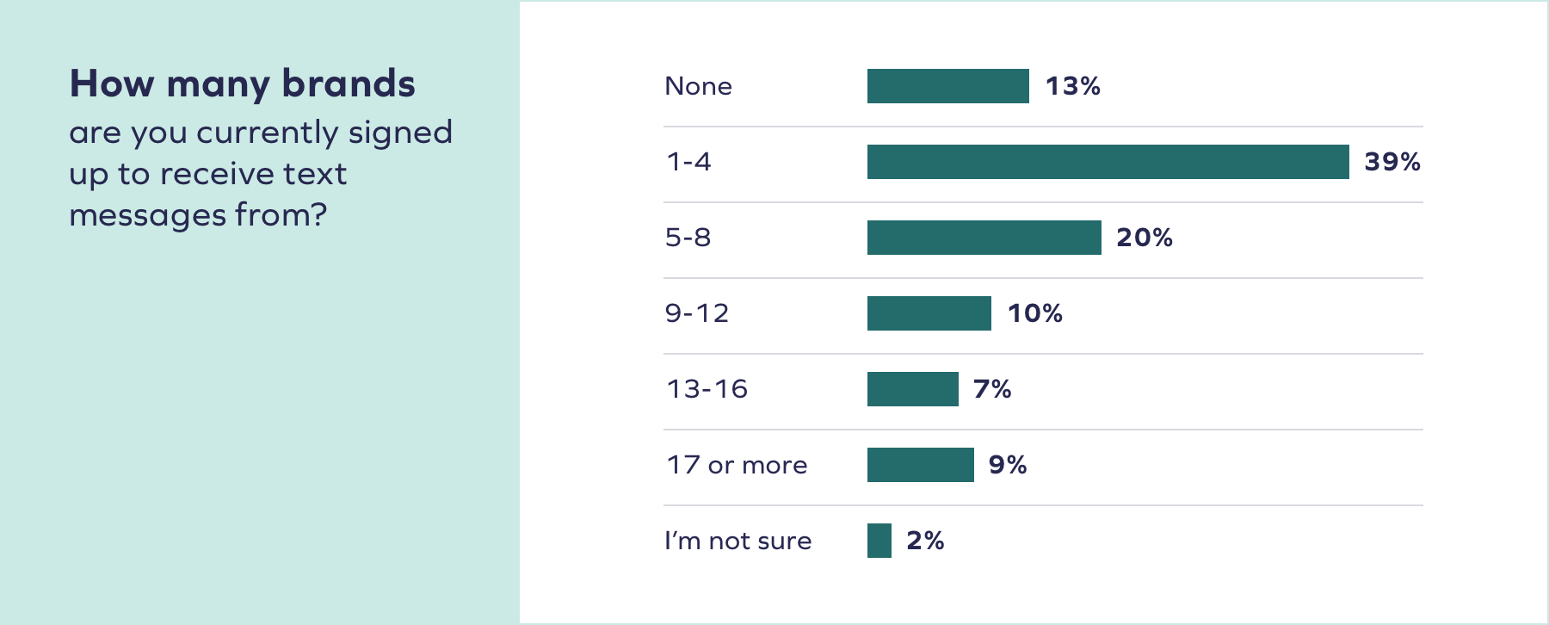
Task: Click the bar for 17 or more
Action: pos(920,465)
